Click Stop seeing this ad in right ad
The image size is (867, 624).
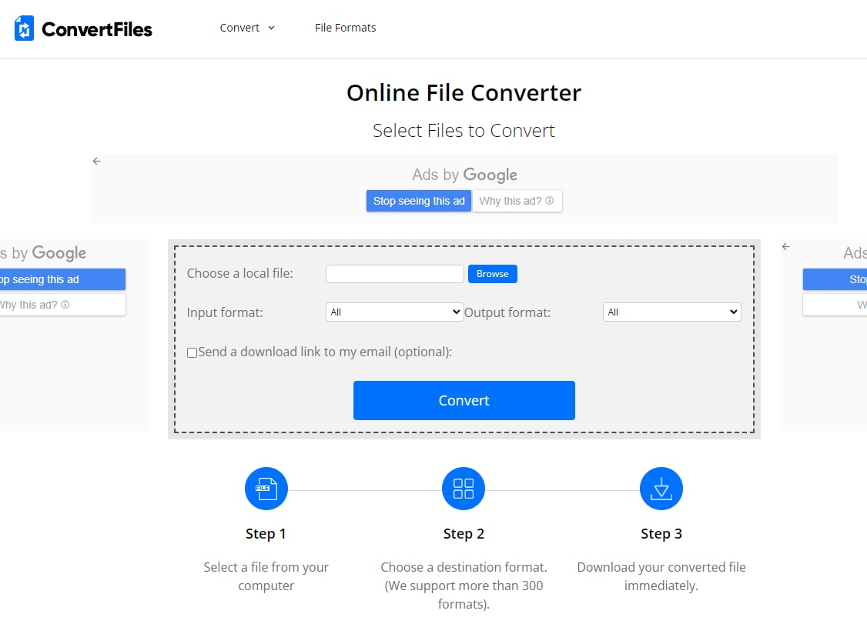pos(835,279)
